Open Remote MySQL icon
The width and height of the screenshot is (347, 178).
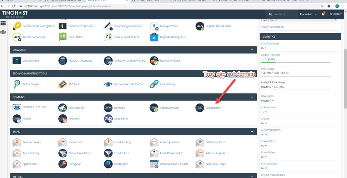(154, 61)
